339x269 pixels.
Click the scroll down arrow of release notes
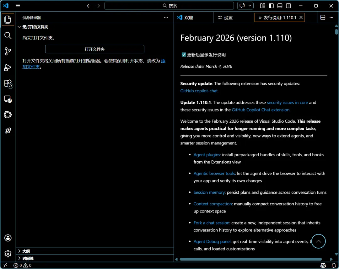[336, 254]
